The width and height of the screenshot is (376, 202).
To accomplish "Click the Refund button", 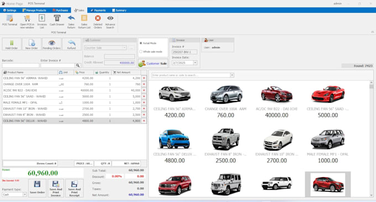I will click(x=71, y=44).
